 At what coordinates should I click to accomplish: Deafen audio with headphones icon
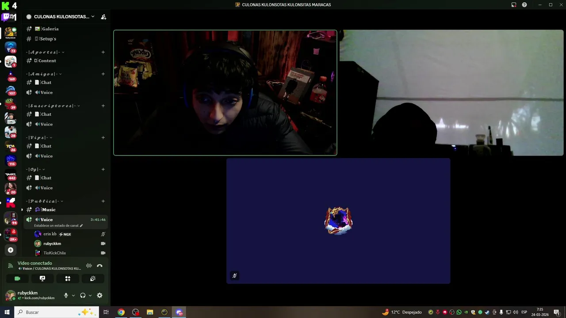[x=83, y=295]
